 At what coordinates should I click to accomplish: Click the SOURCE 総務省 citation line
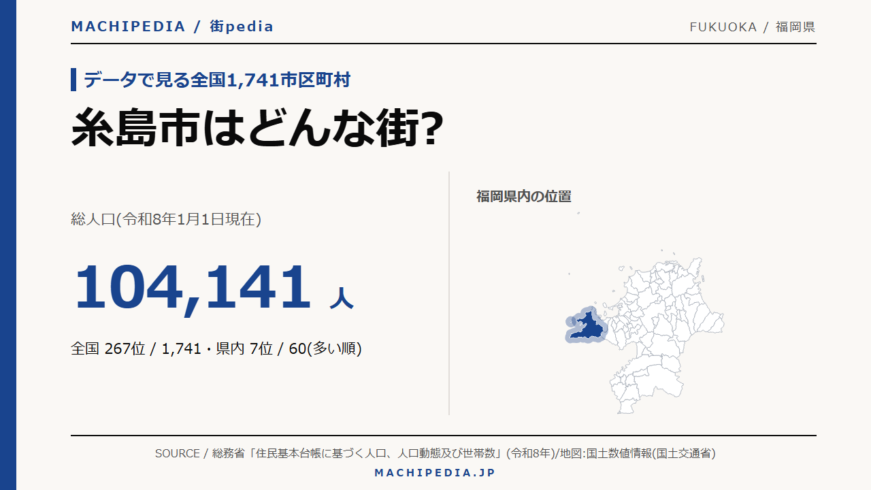pyautogui.click(x=435, y=453)
